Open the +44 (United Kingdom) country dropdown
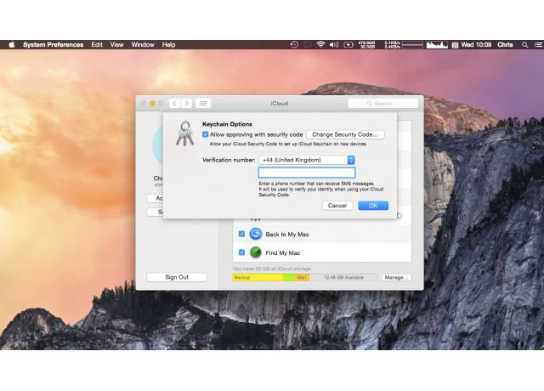544x391 pixels. 307,160
